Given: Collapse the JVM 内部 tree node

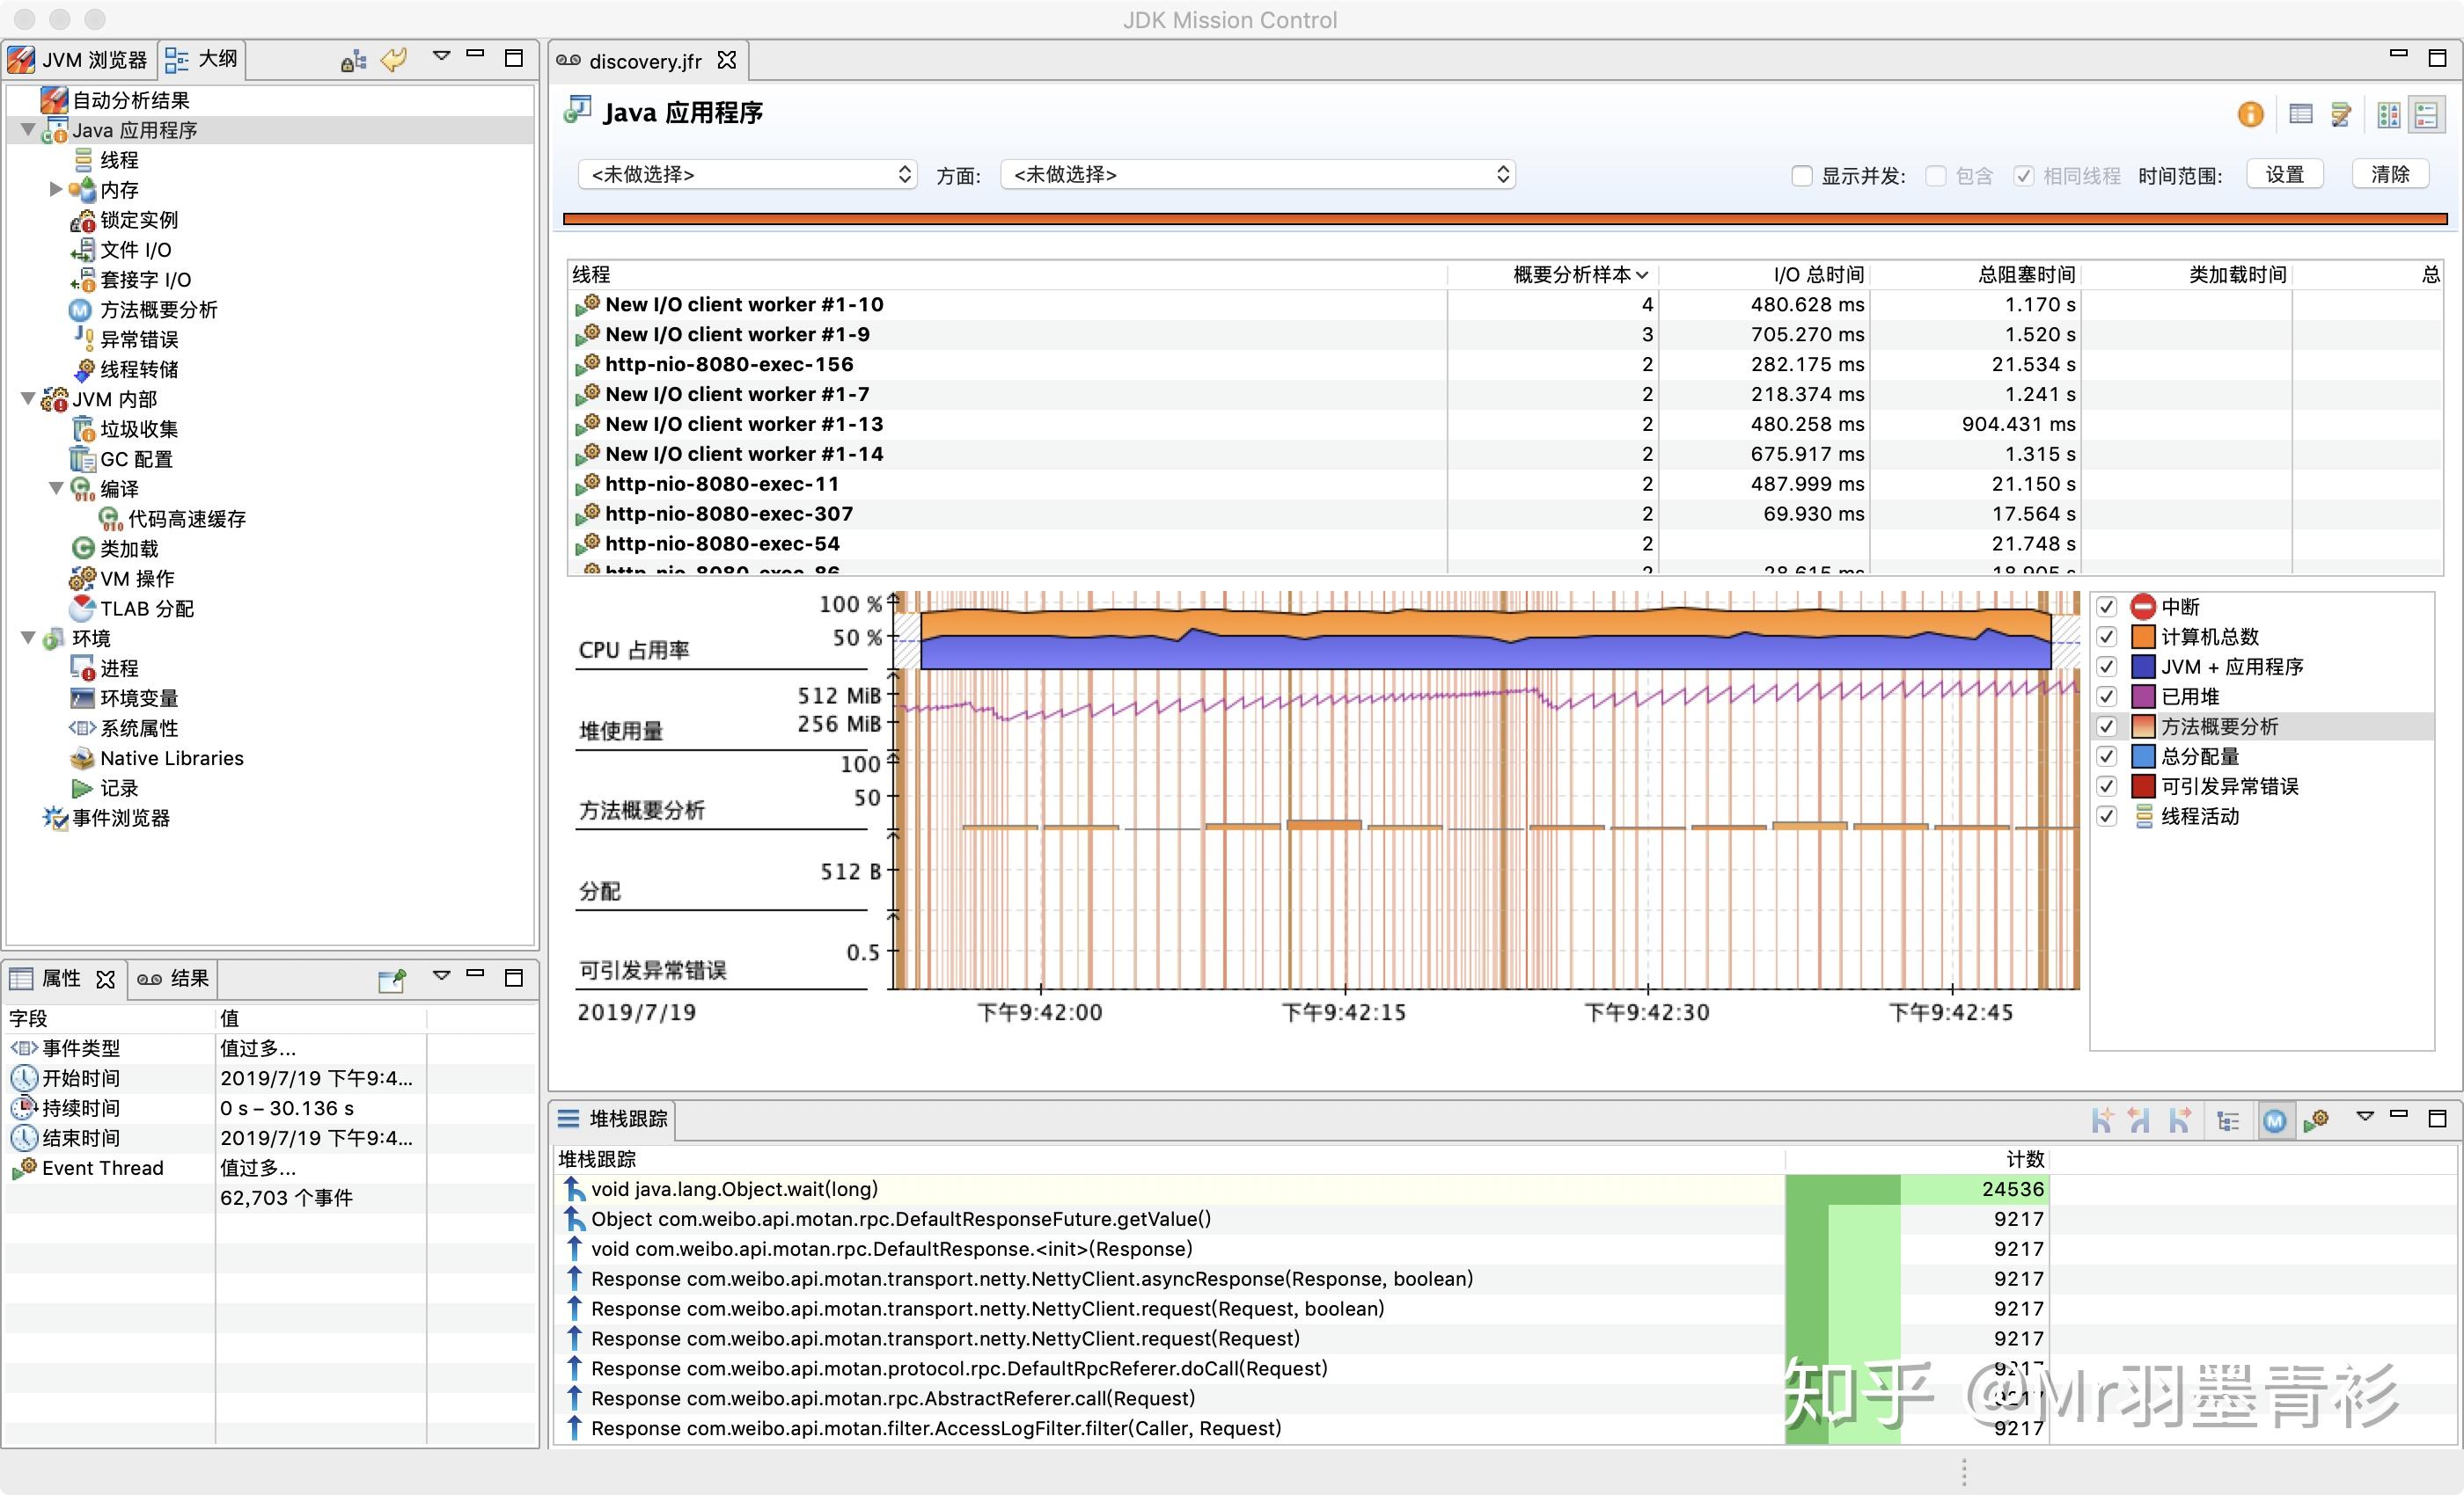Looking at the screenshot, I should pyautogui.click(x=28, y=400).
